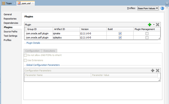The width and height of the screenshot is (169, 104).
Task: Click the Plugin Management column header
Action: pyautogui.click(x=147, y=29)
